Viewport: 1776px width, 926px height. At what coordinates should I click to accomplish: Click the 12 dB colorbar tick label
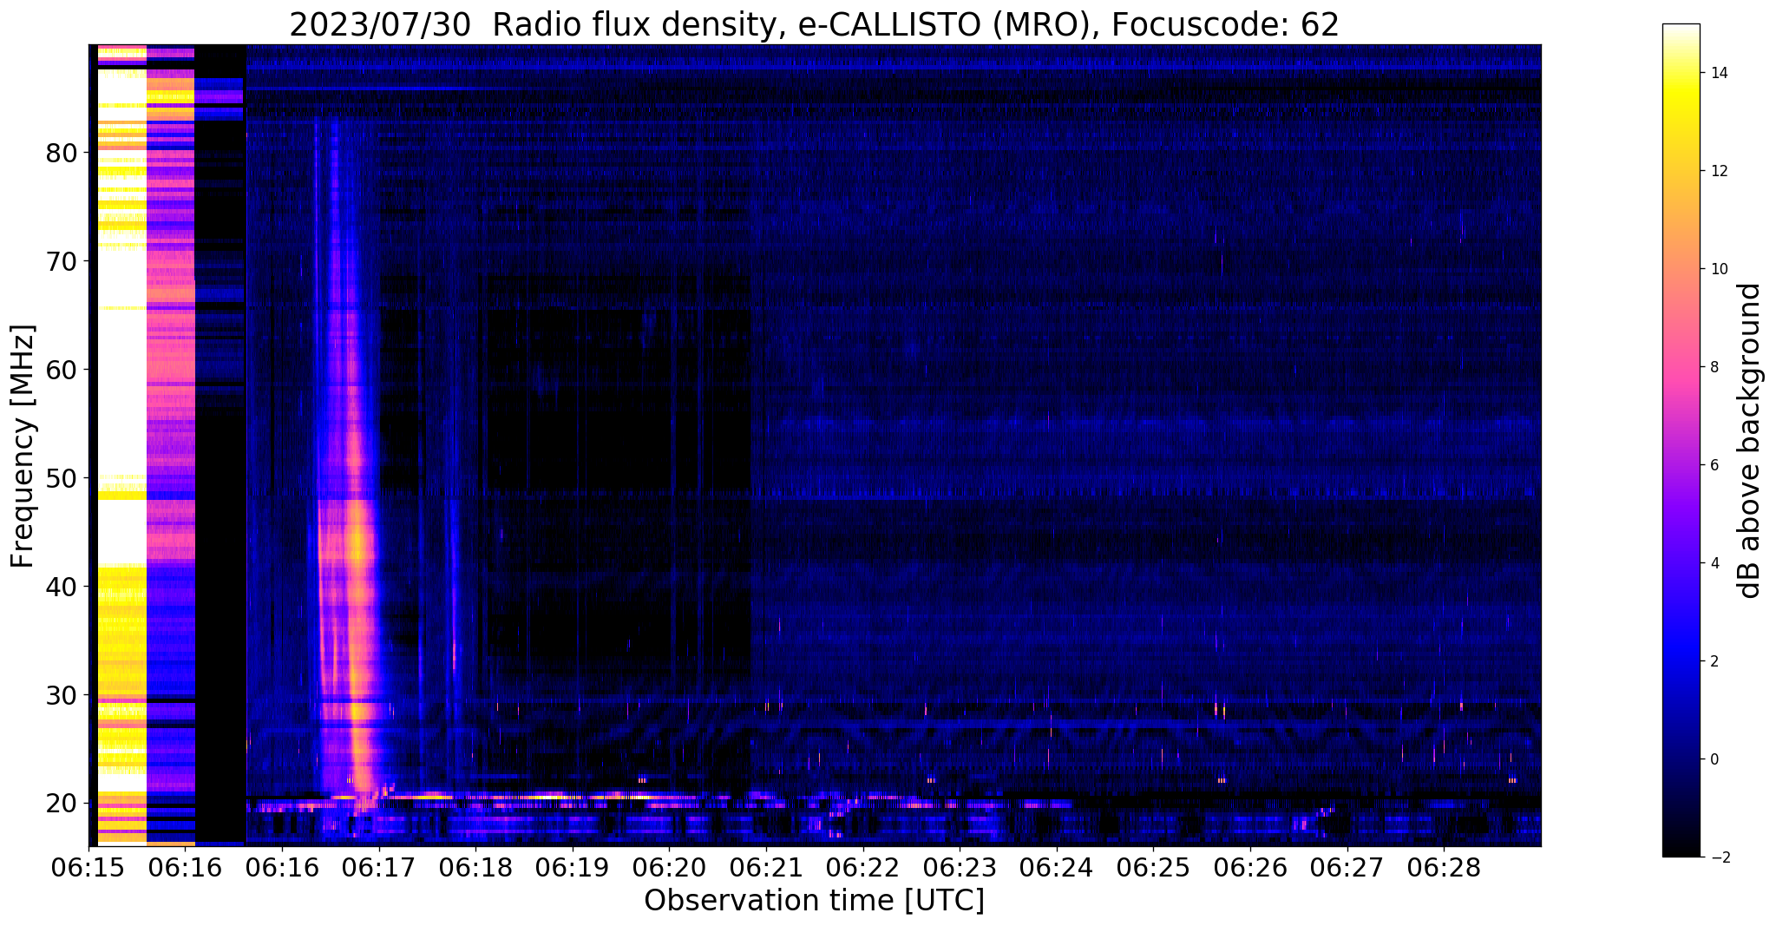[x=1719, y=171]
